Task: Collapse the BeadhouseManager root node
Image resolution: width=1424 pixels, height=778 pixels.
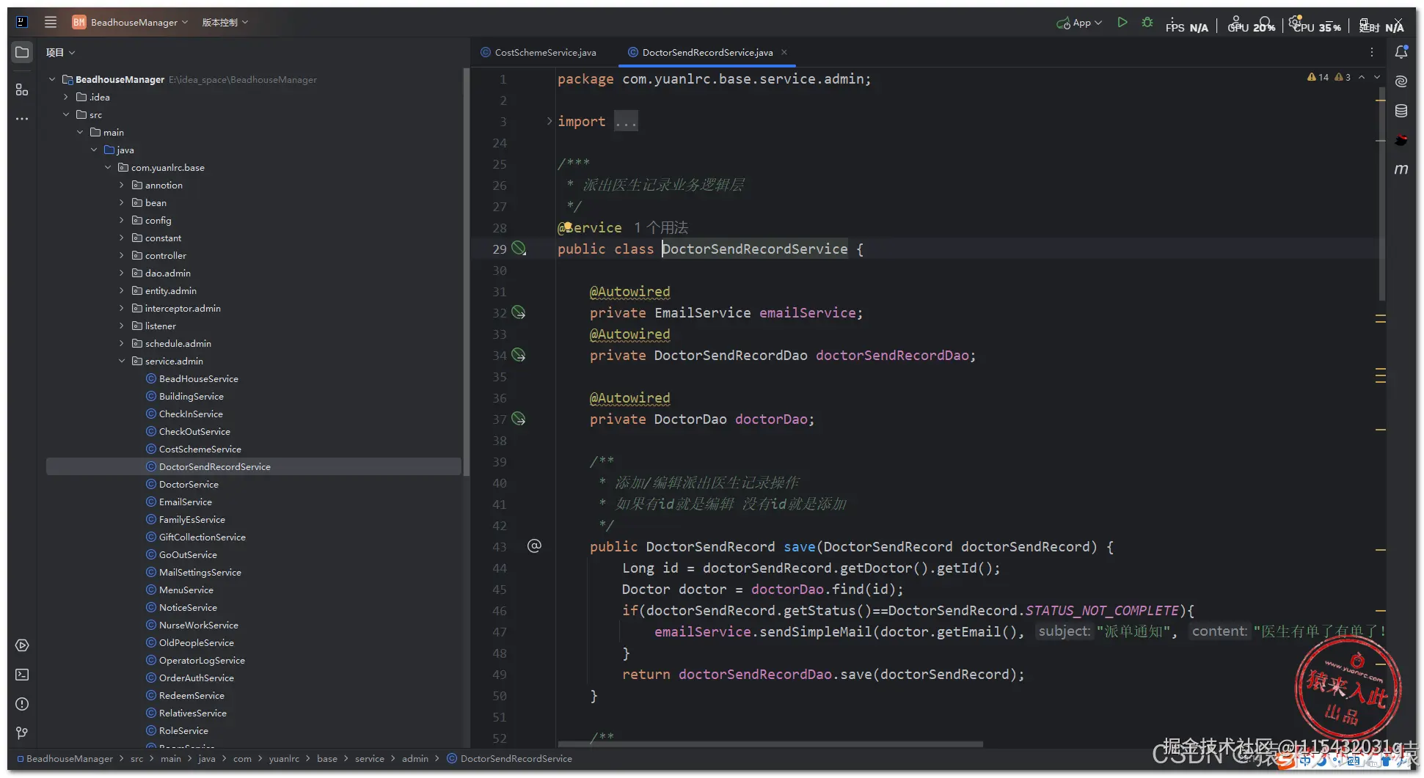Action: tap(52, 79)
